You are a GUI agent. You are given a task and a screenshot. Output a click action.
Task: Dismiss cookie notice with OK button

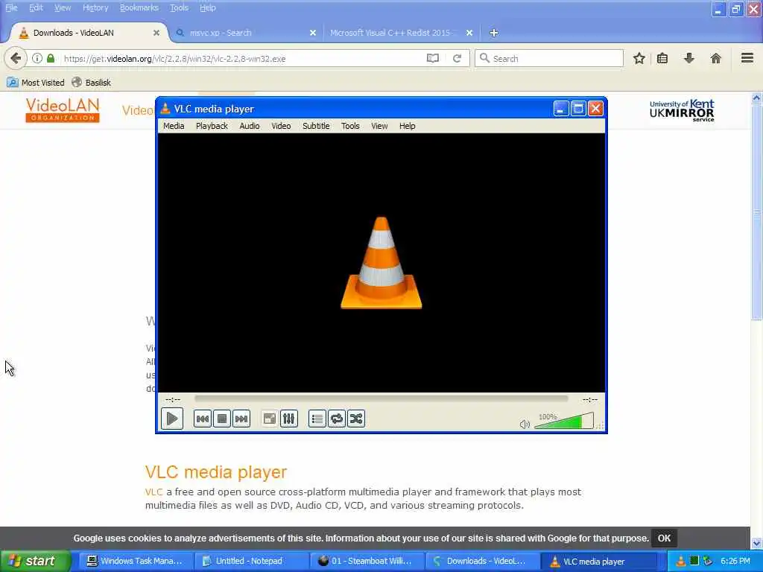point(664,538)
